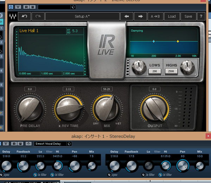
Task: Toggle the right channel lo filter
Action: coord(143,175)
